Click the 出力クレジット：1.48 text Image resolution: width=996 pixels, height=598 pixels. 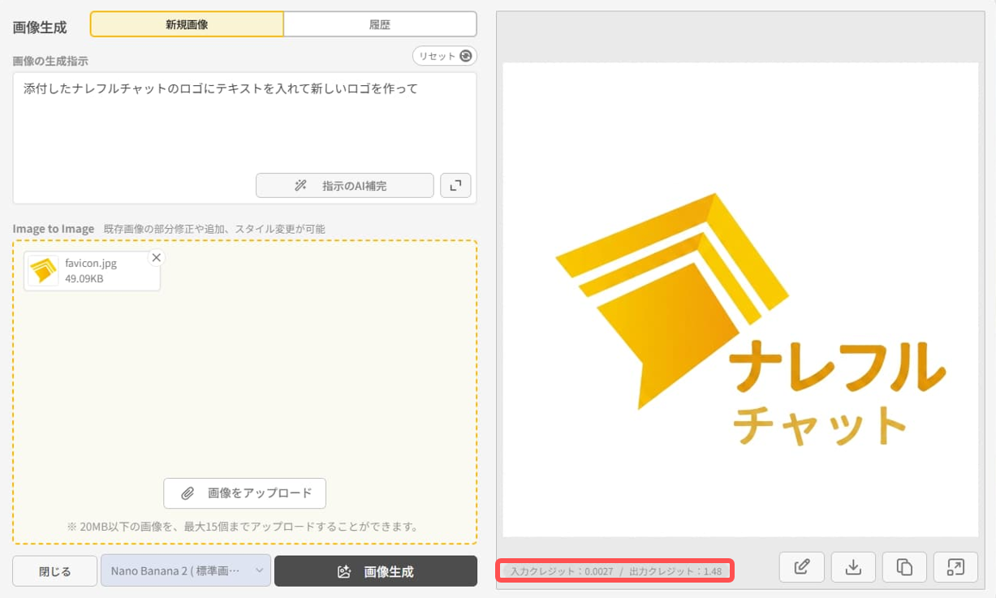(675, 571)
